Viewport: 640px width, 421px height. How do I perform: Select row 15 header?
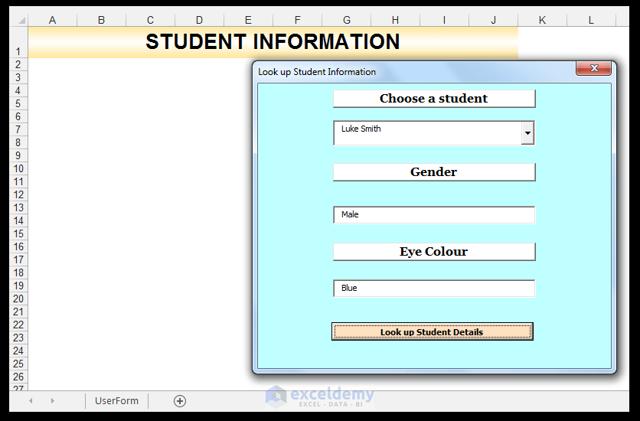(x=18, y=233)
